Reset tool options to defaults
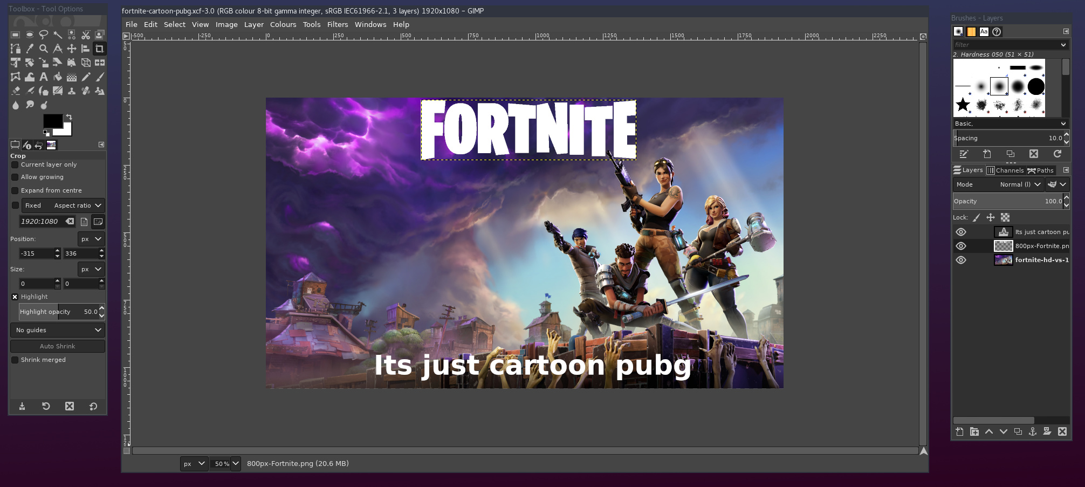 [93, 406]
